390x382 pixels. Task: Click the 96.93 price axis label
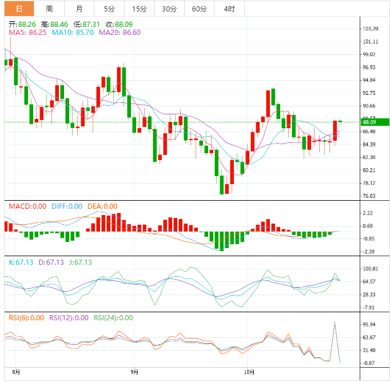369,67
